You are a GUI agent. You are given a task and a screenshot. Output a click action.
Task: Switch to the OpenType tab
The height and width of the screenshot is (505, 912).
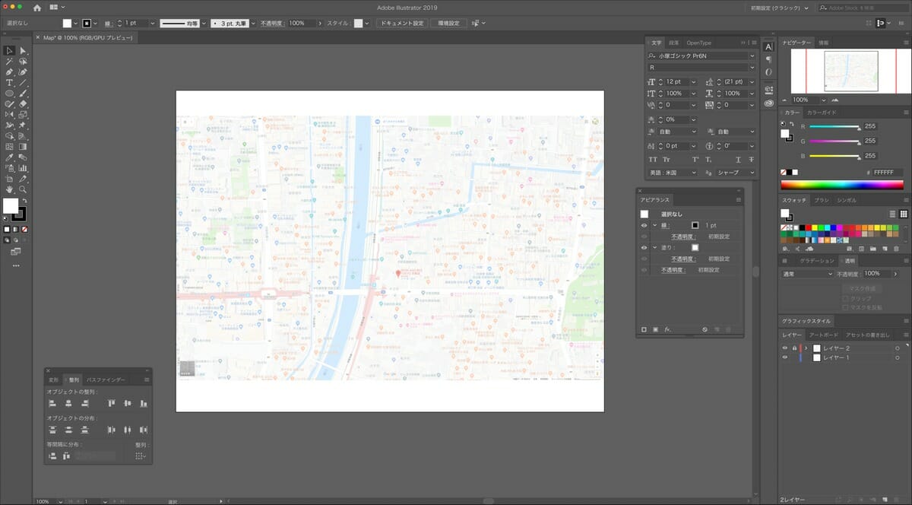698,43
